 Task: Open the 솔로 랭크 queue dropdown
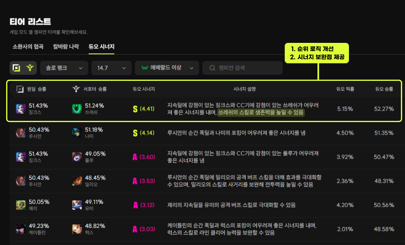click(x=64, y=68)
